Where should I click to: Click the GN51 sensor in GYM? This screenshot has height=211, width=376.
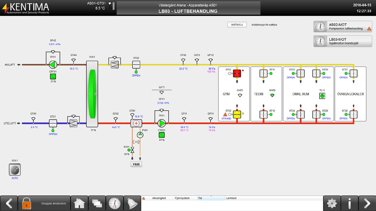[240, 95]
